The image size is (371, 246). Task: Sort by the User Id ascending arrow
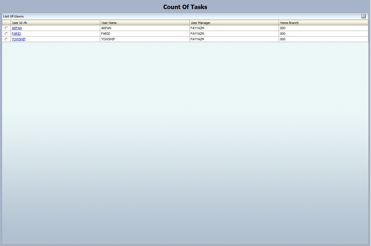25,22
